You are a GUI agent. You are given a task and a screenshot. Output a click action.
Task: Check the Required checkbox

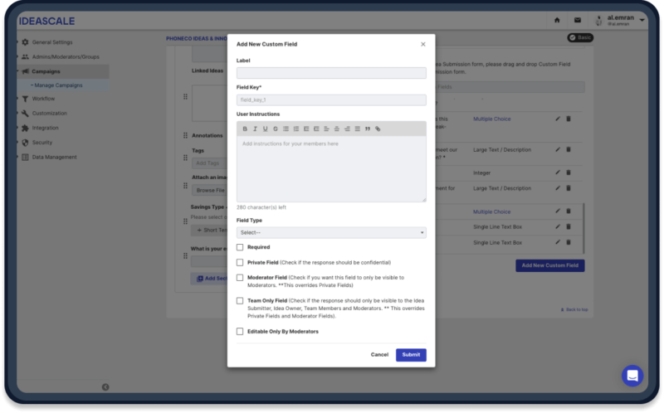240,247
